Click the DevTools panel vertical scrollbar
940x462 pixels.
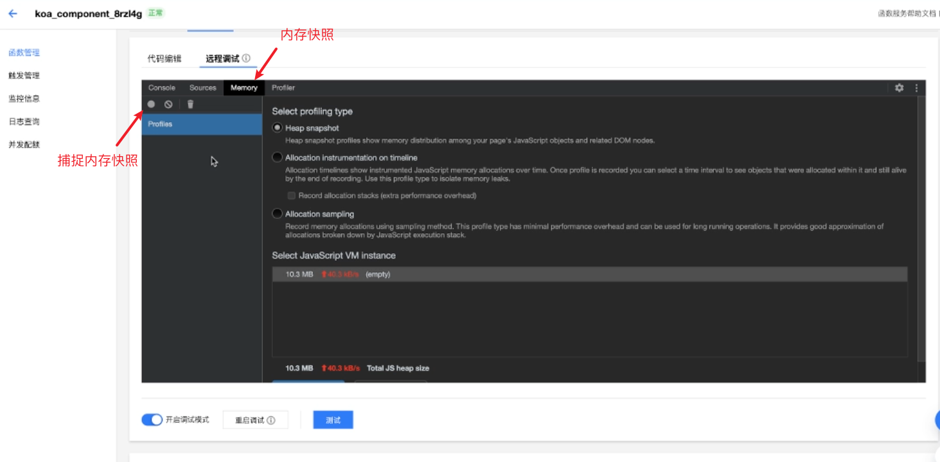coord(922,228)
